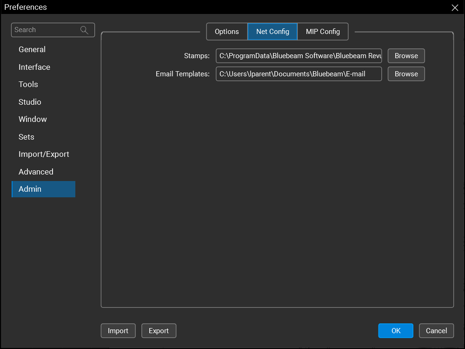Cancel the Preferences dialog
The image size is (465, 349).
click(x=436, y=330)
